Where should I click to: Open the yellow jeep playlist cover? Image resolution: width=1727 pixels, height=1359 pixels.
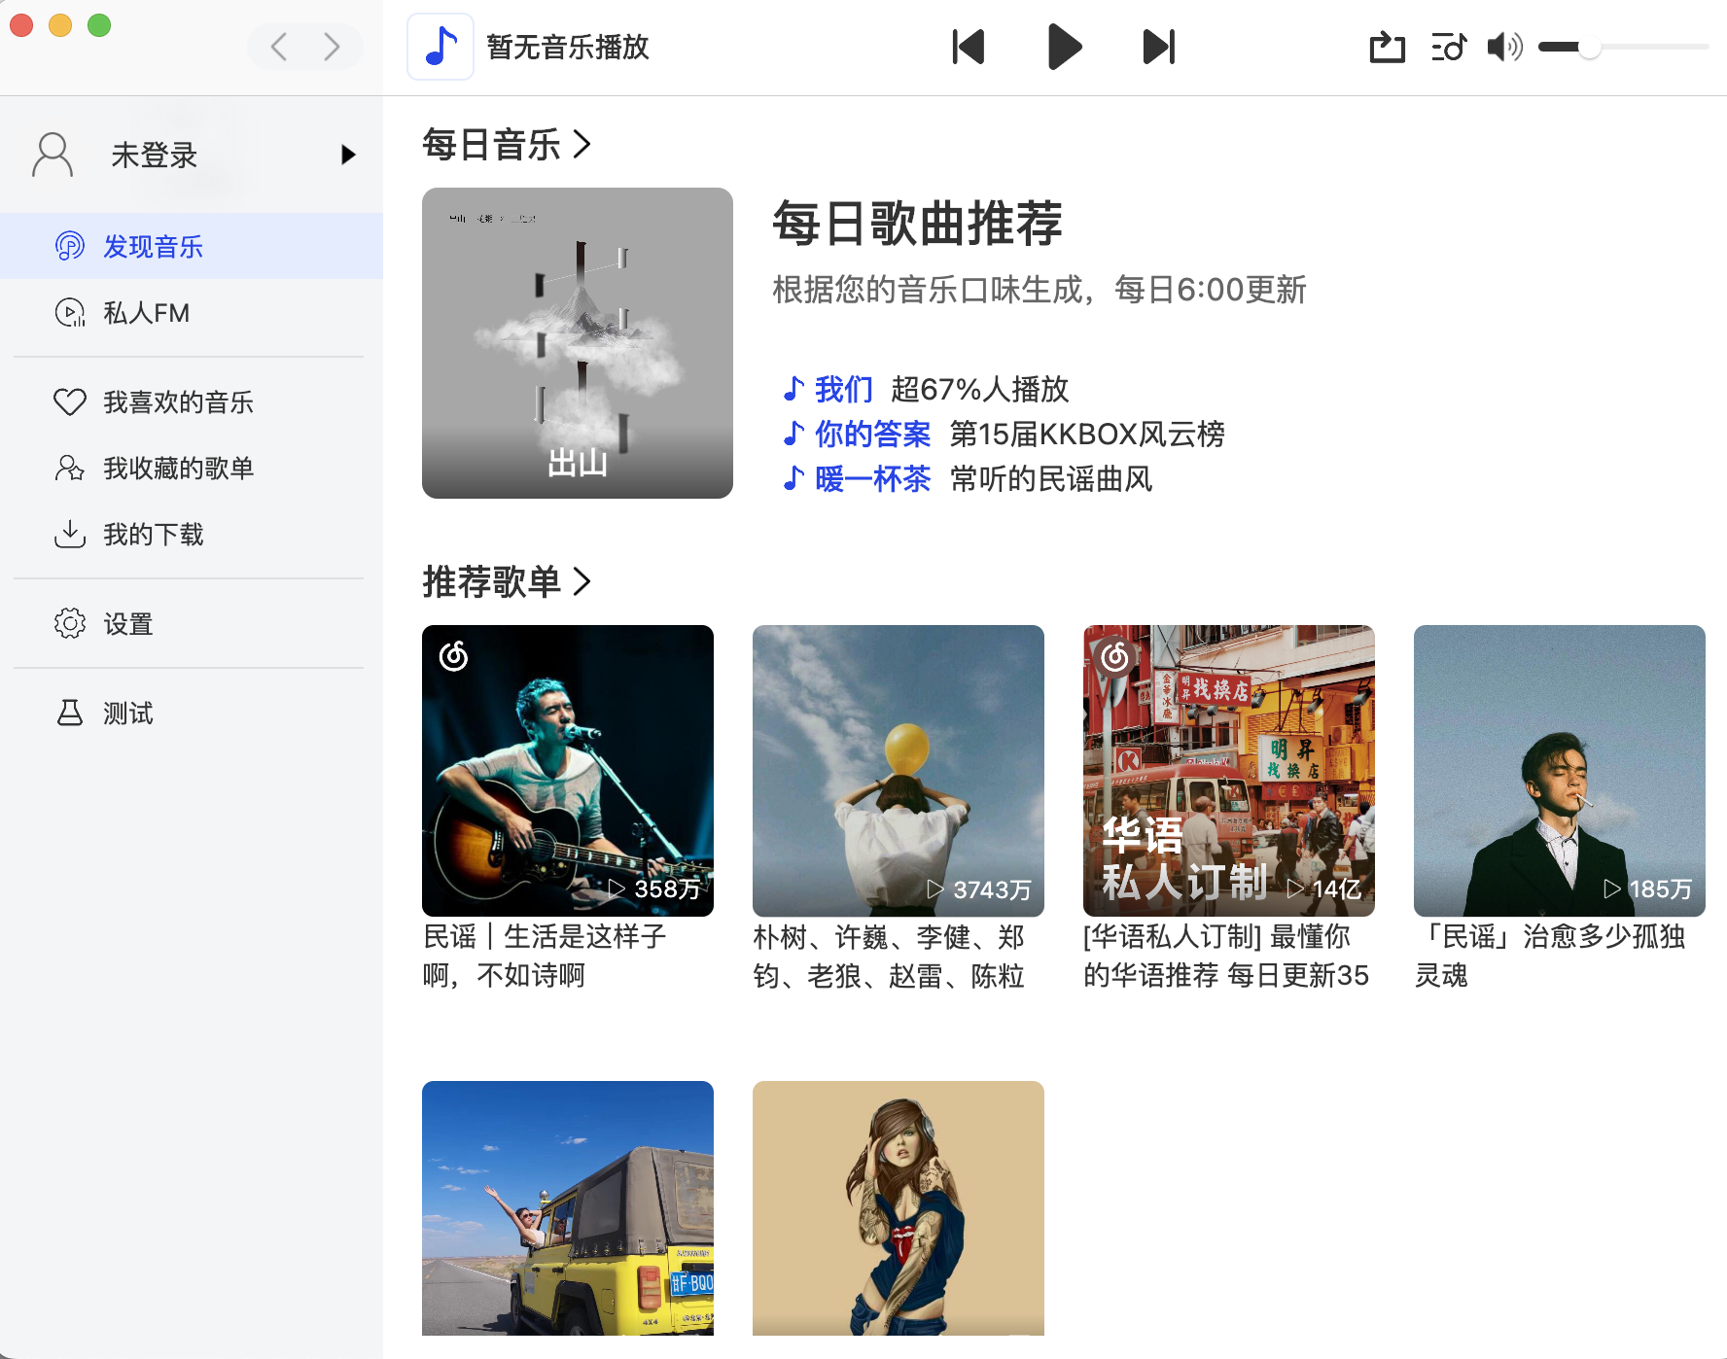568,1208
